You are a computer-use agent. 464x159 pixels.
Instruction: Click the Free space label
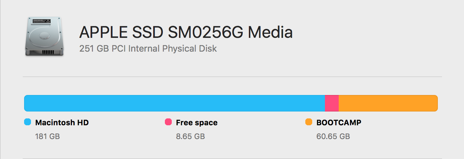click(197, 123)
